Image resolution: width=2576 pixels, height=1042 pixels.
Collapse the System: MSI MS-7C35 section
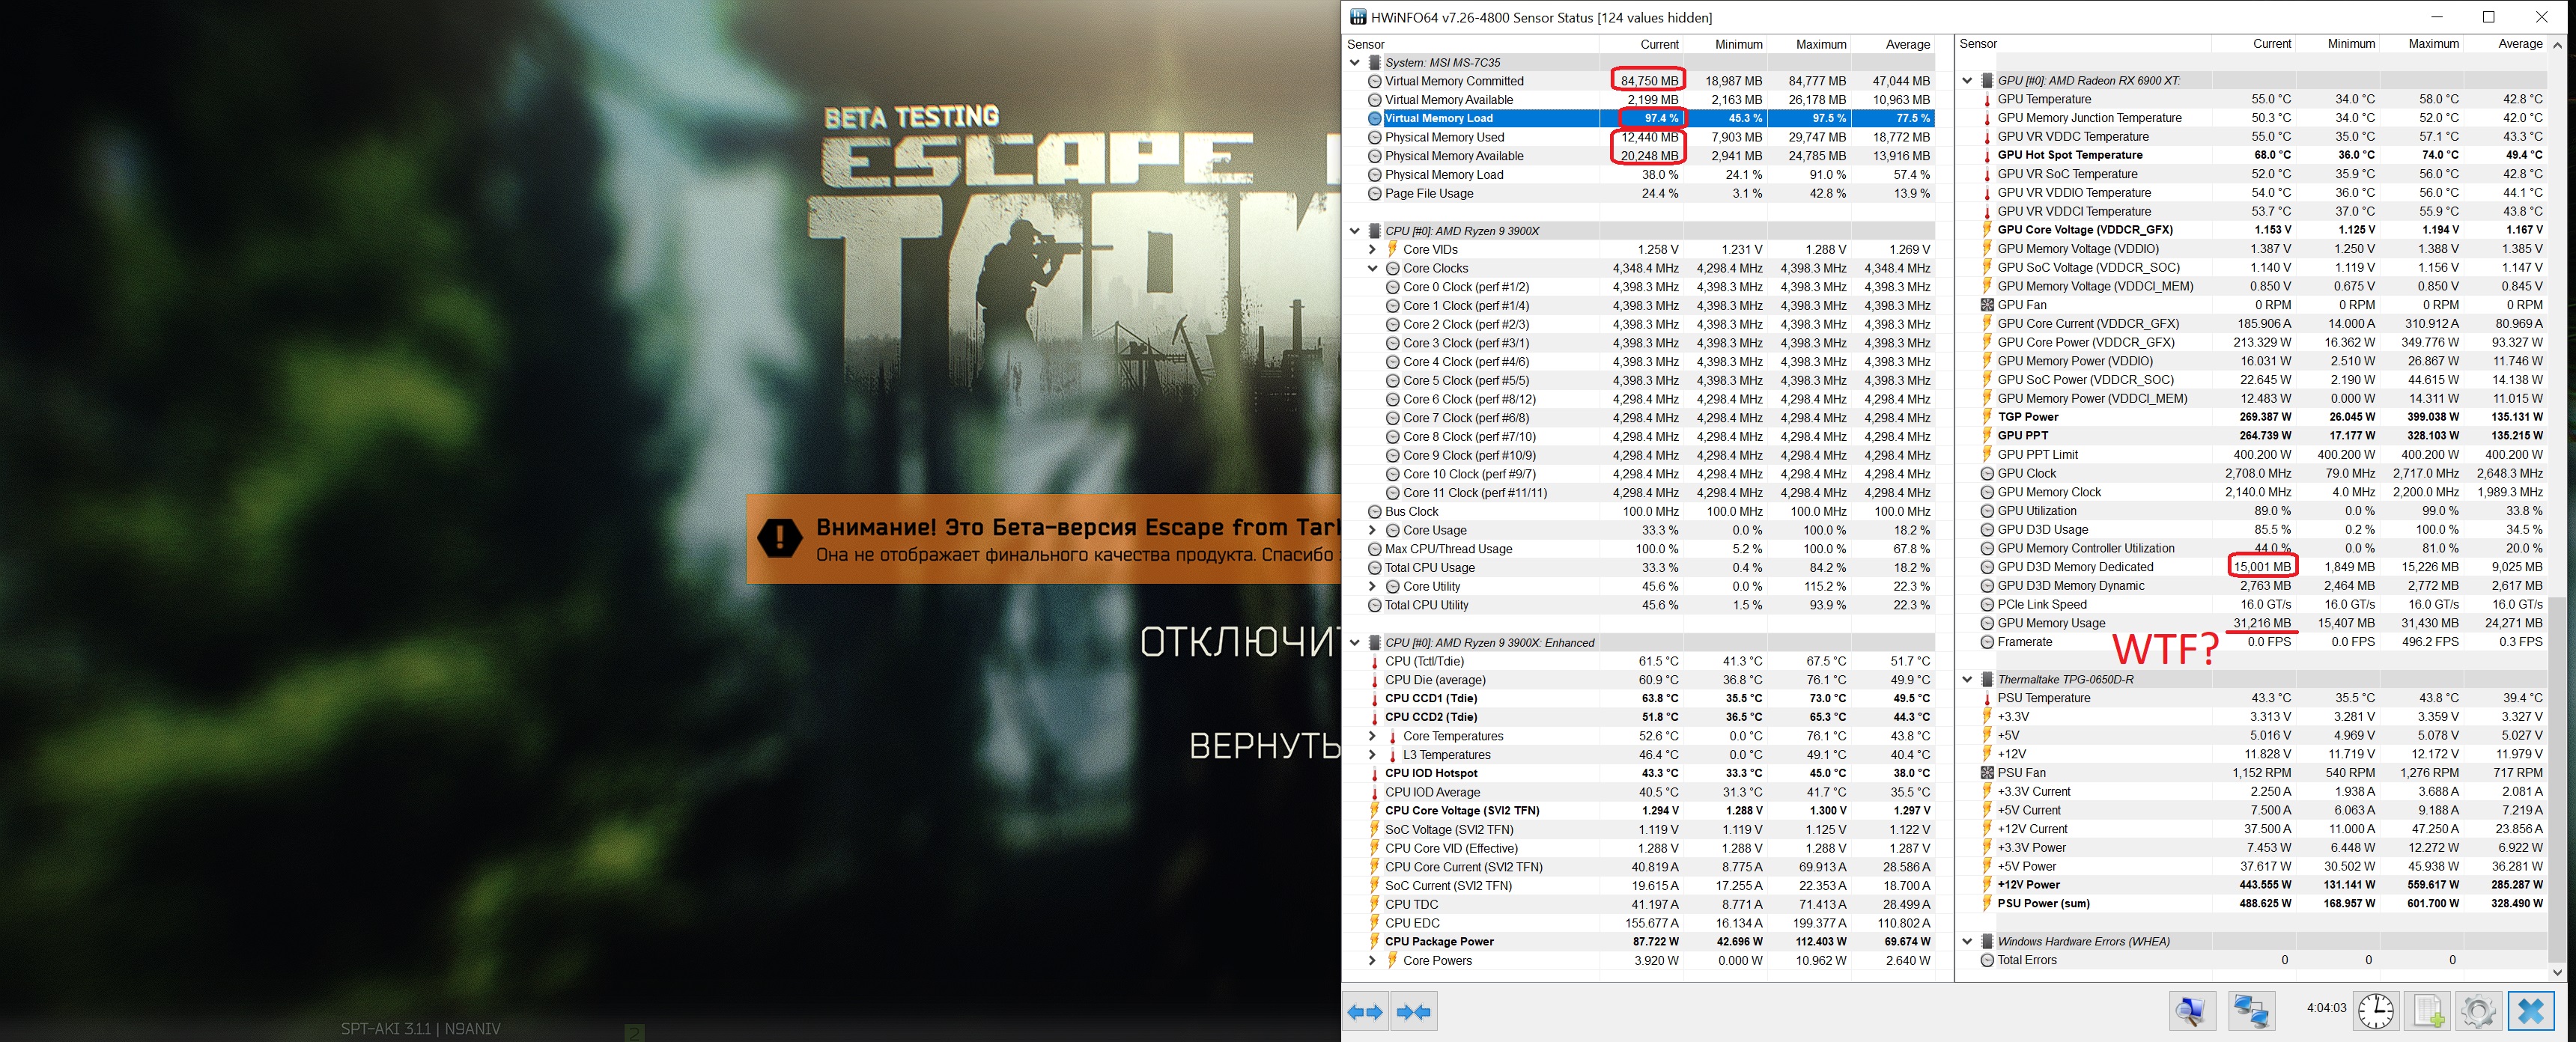click(1355, 62)
